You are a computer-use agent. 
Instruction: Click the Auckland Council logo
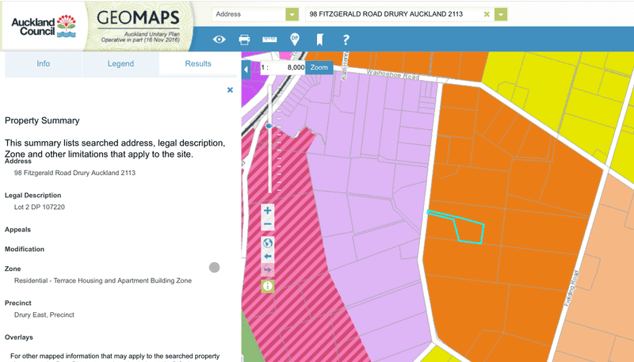pos(44,26)
